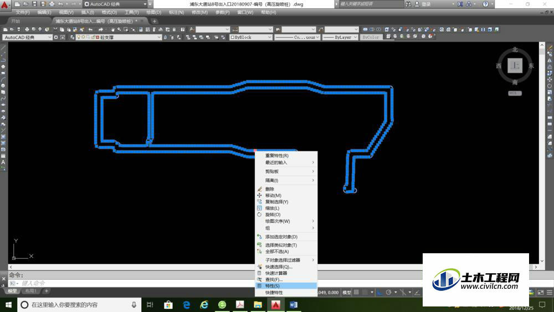Screen dimensions: 554x312
Task: Click Windows Start button
Action: [x=8, y=305]
